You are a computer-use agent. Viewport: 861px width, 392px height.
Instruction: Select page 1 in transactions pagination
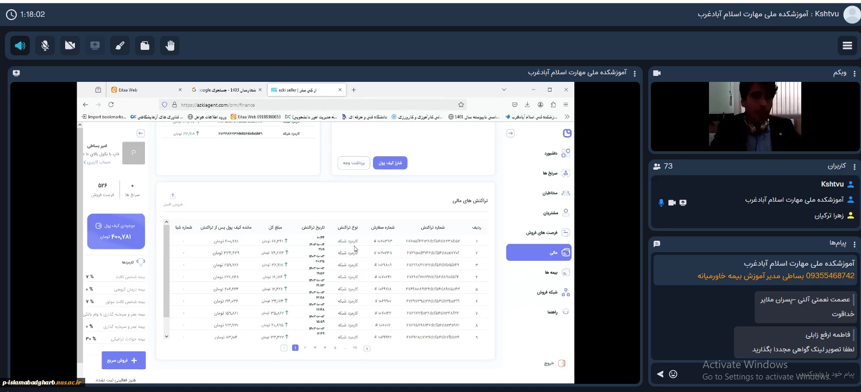point(295,348)
